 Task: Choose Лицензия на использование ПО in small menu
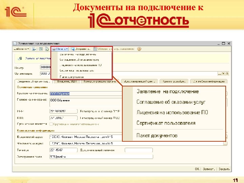[x=81, y=65]
